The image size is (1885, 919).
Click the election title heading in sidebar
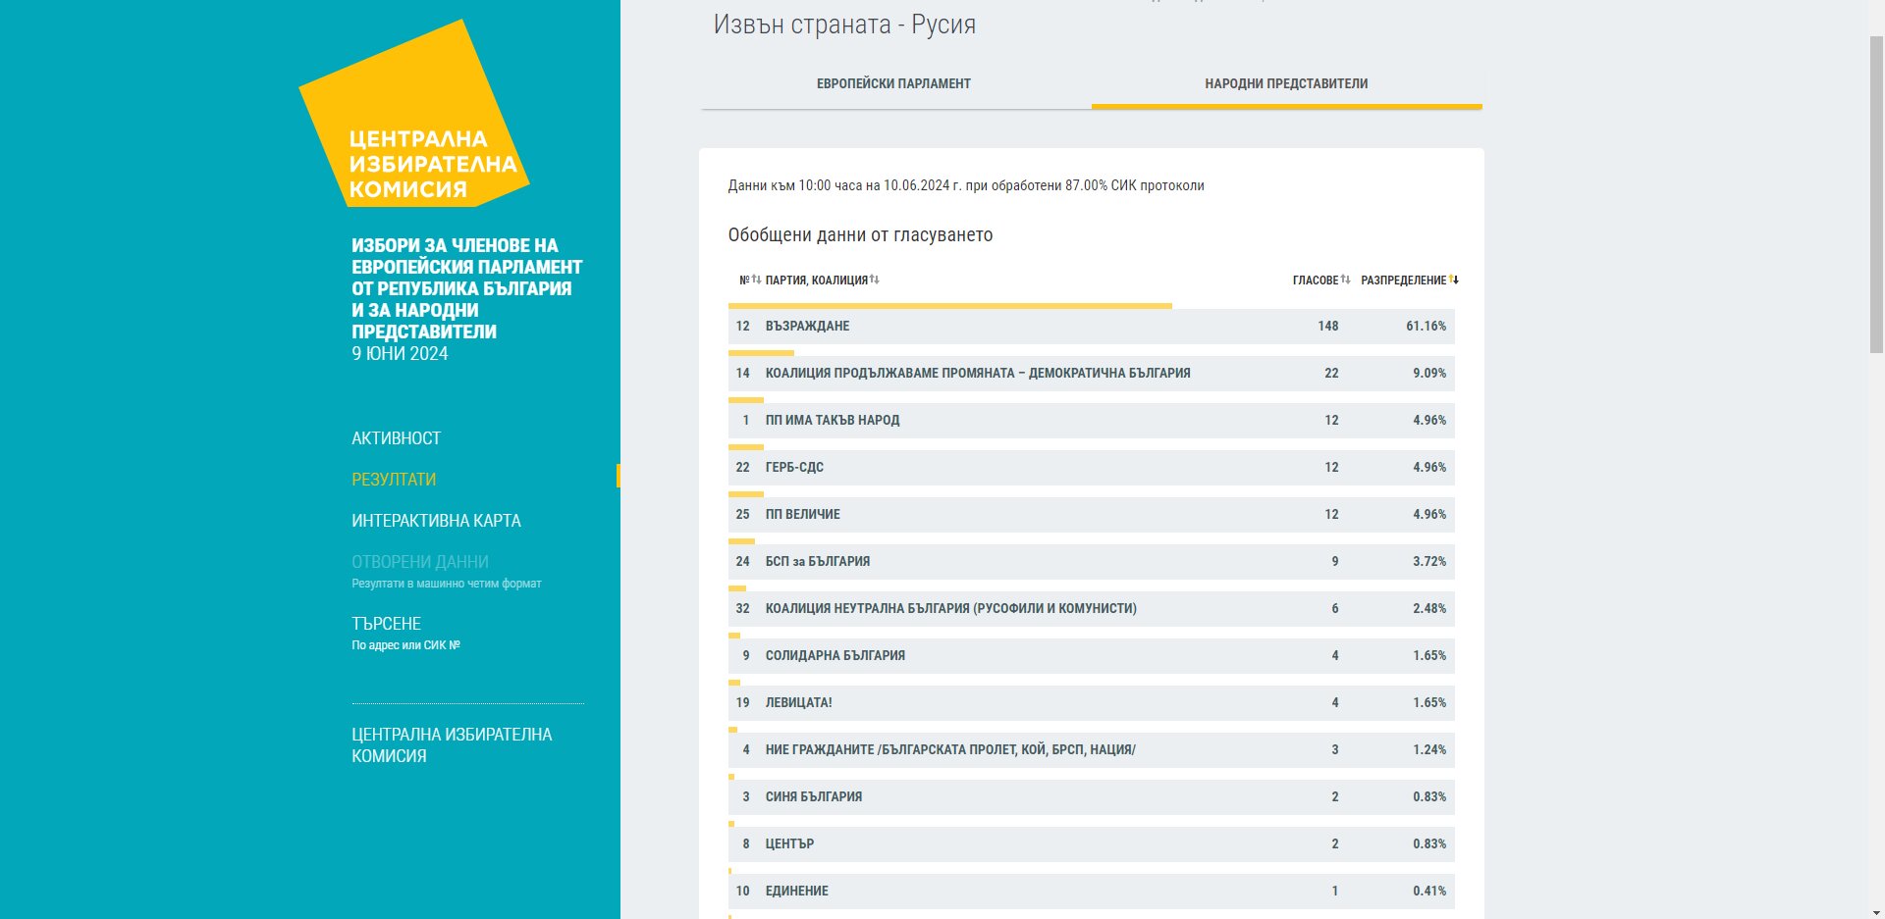pos(467,288)
